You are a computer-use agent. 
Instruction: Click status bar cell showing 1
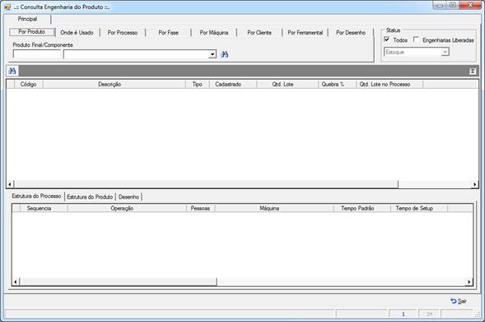click(403, 314)
